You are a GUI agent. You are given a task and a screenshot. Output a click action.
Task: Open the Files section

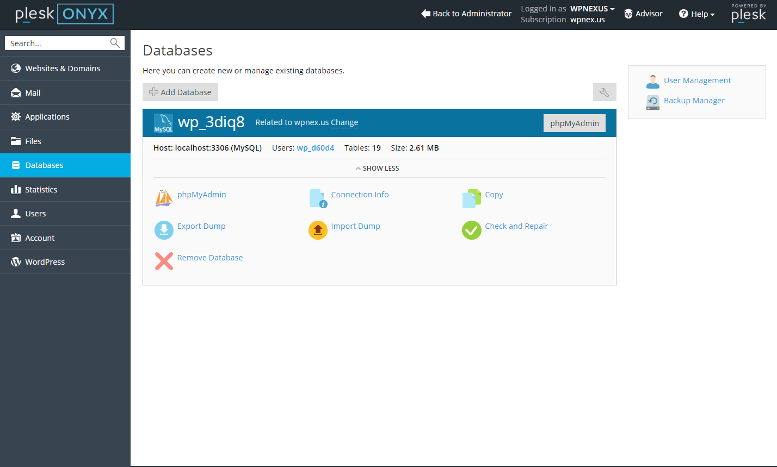pos(65,141)
